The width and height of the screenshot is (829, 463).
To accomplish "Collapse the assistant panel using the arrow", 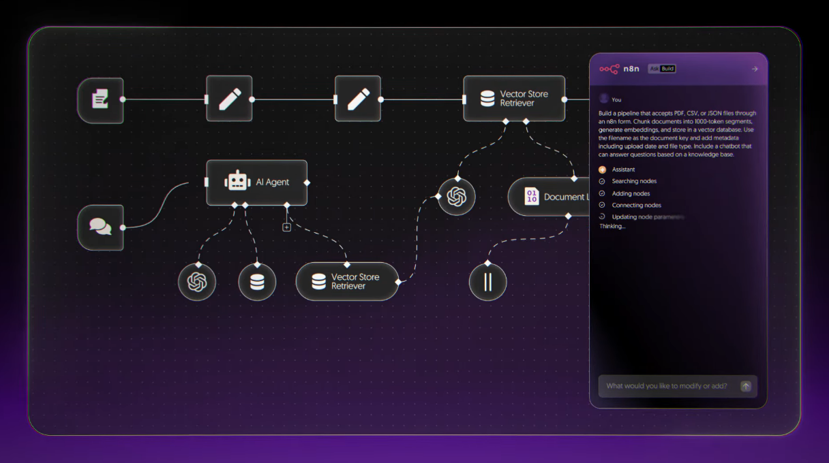I will tap(754, 68).
